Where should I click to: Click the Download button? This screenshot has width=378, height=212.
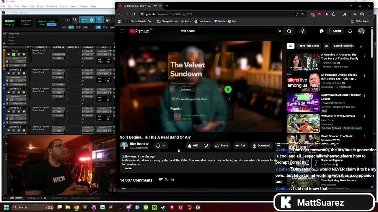click(x=261, y=145)
